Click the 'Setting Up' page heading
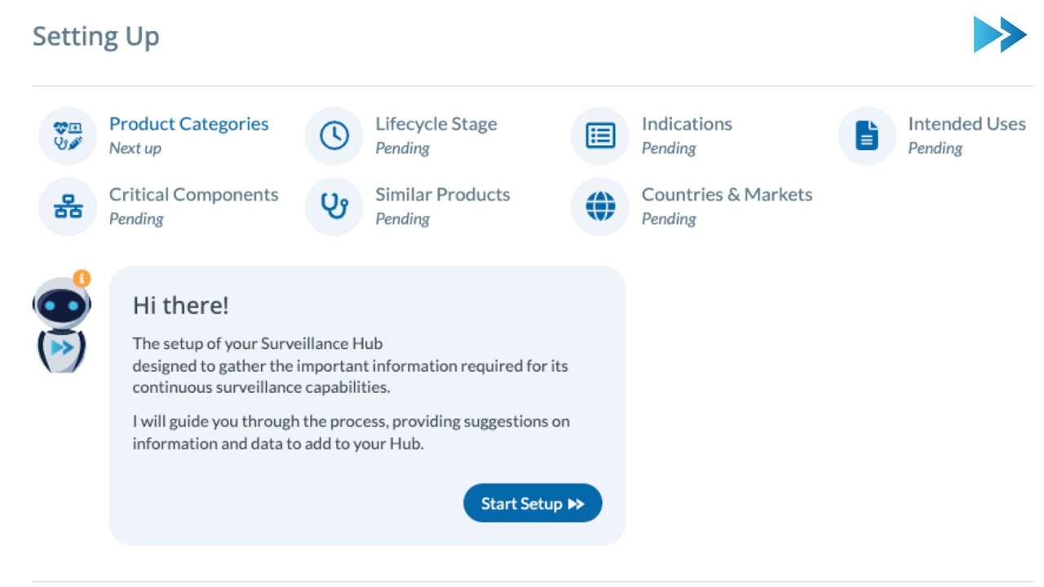 point(96,37)
